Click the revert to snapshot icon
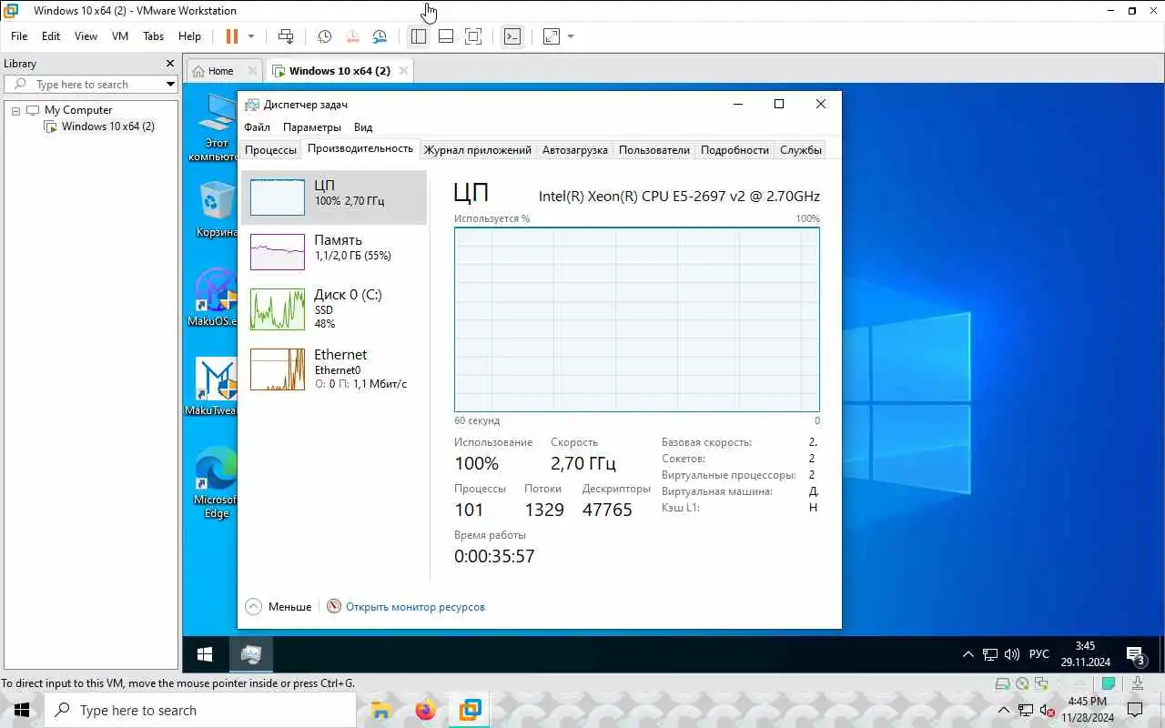Screen dimensions: 1165x728 click(x=352, y=36)
